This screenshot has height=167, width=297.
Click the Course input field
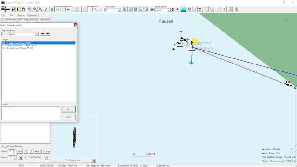click(x=11, y=157)
